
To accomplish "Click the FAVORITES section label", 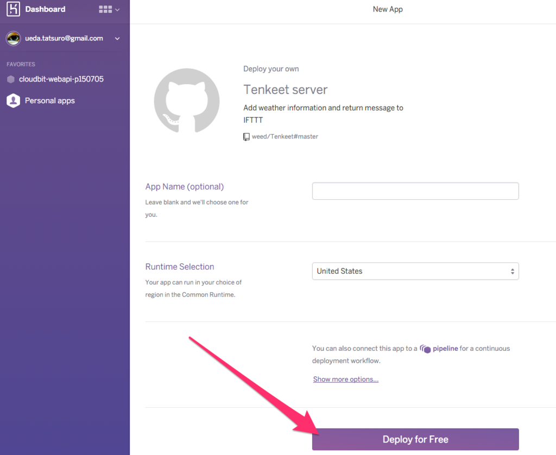I will point(21,64).
